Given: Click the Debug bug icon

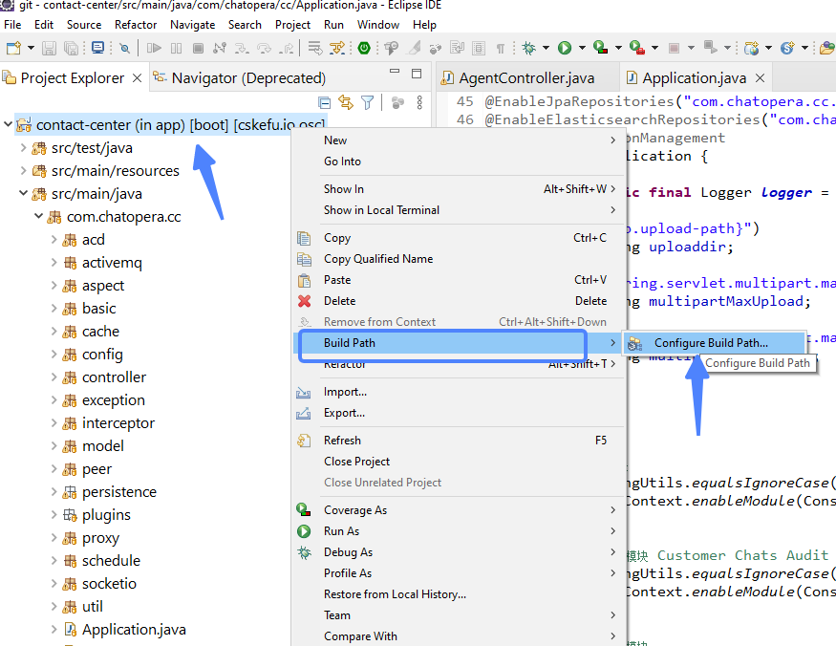Looking at the screenshot, I should [x=529, y=48].
